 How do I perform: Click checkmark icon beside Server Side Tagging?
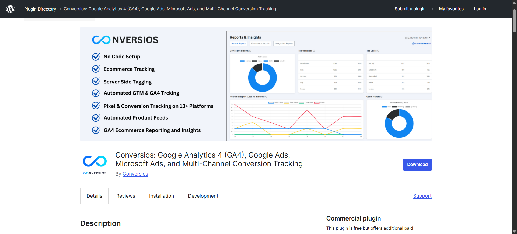tap(96, 81)
